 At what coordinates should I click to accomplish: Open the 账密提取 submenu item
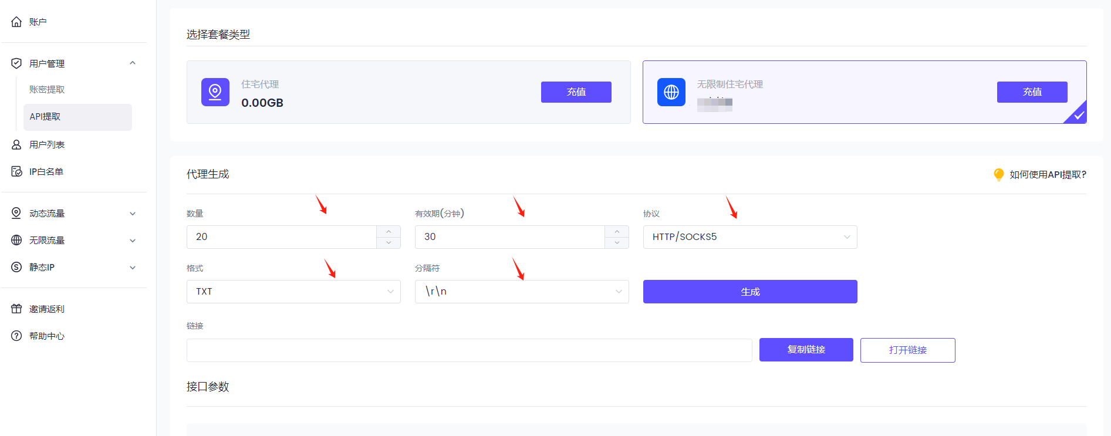(x=48, y=89)
